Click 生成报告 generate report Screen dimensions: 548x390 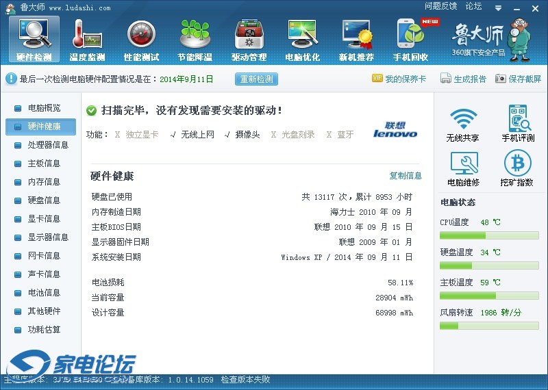coord(464,79)
